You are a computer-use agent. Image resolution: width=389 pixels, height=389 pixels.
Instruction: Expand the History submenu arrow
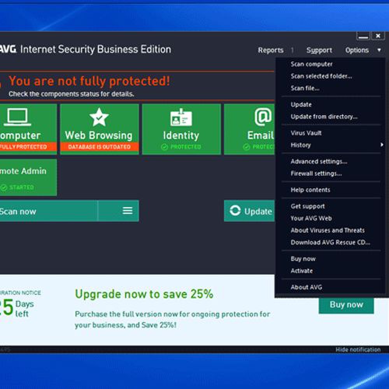(382, 145)
